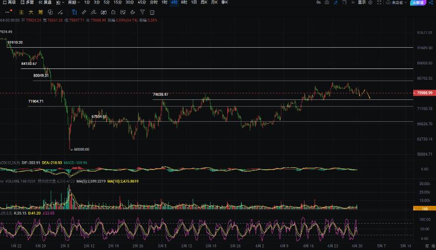Expand the 周期 period dropdown

coord(74,2)
